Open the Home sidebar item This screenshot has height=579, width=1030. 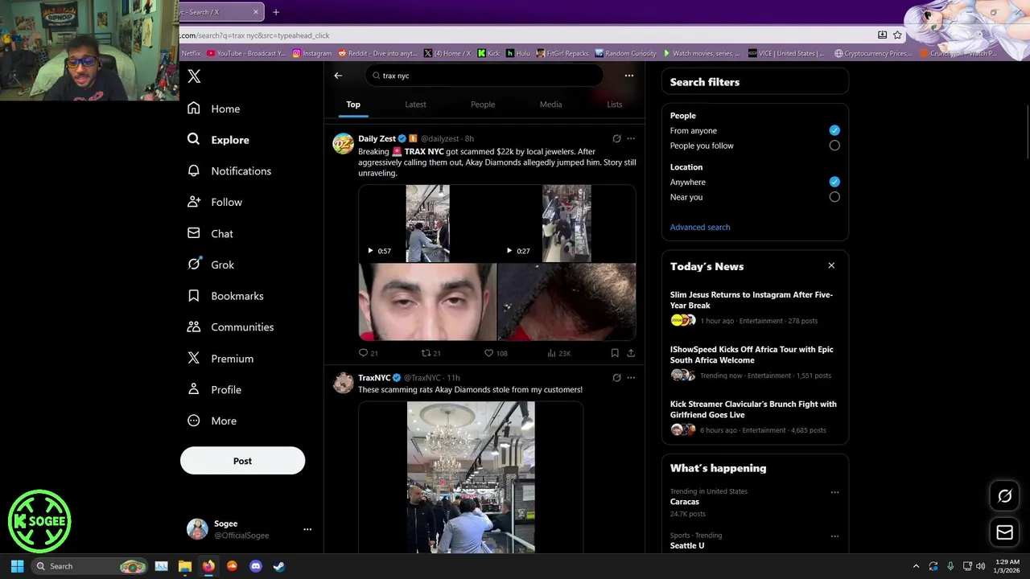click(214, 109)
